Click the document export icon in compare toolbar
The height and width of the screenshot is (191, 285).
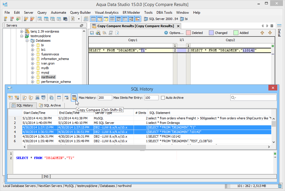point(117,33)
